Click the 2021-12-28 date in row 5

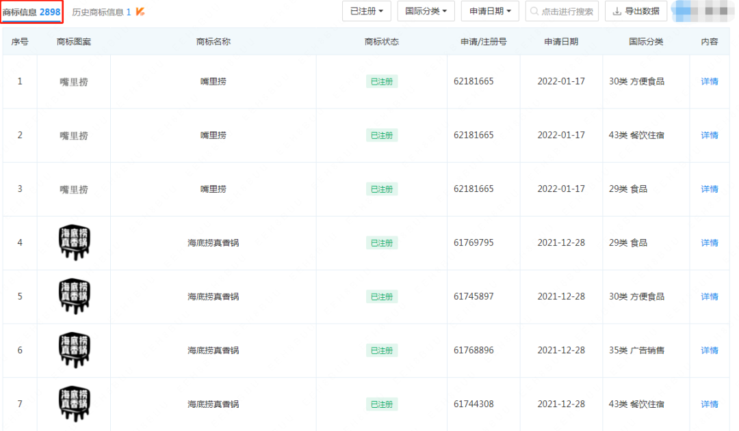click(561, 296)
